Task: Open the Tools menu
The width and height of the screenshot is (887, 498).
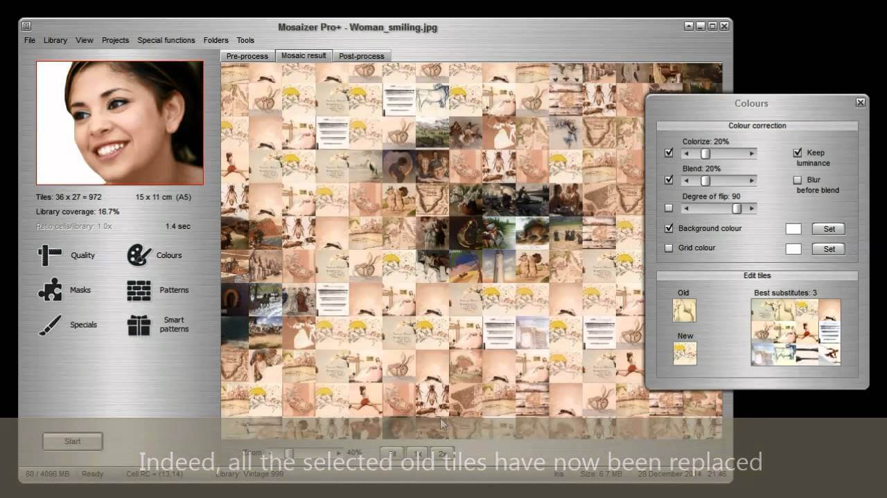Action: pos(245,40)
